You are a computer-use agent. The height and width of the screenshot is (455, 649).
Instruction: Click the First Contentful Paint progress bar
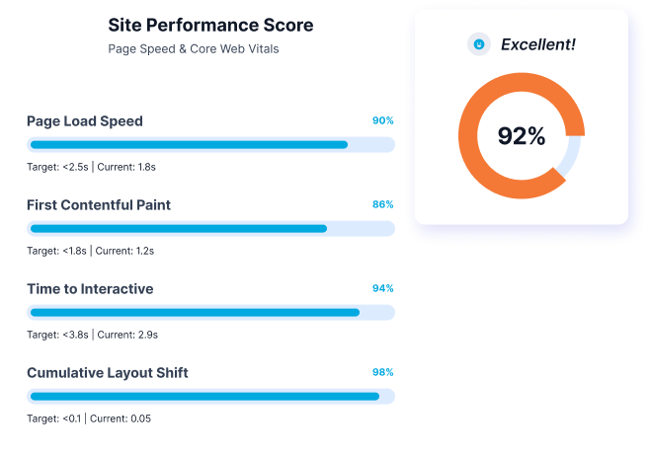pos(210,229)
